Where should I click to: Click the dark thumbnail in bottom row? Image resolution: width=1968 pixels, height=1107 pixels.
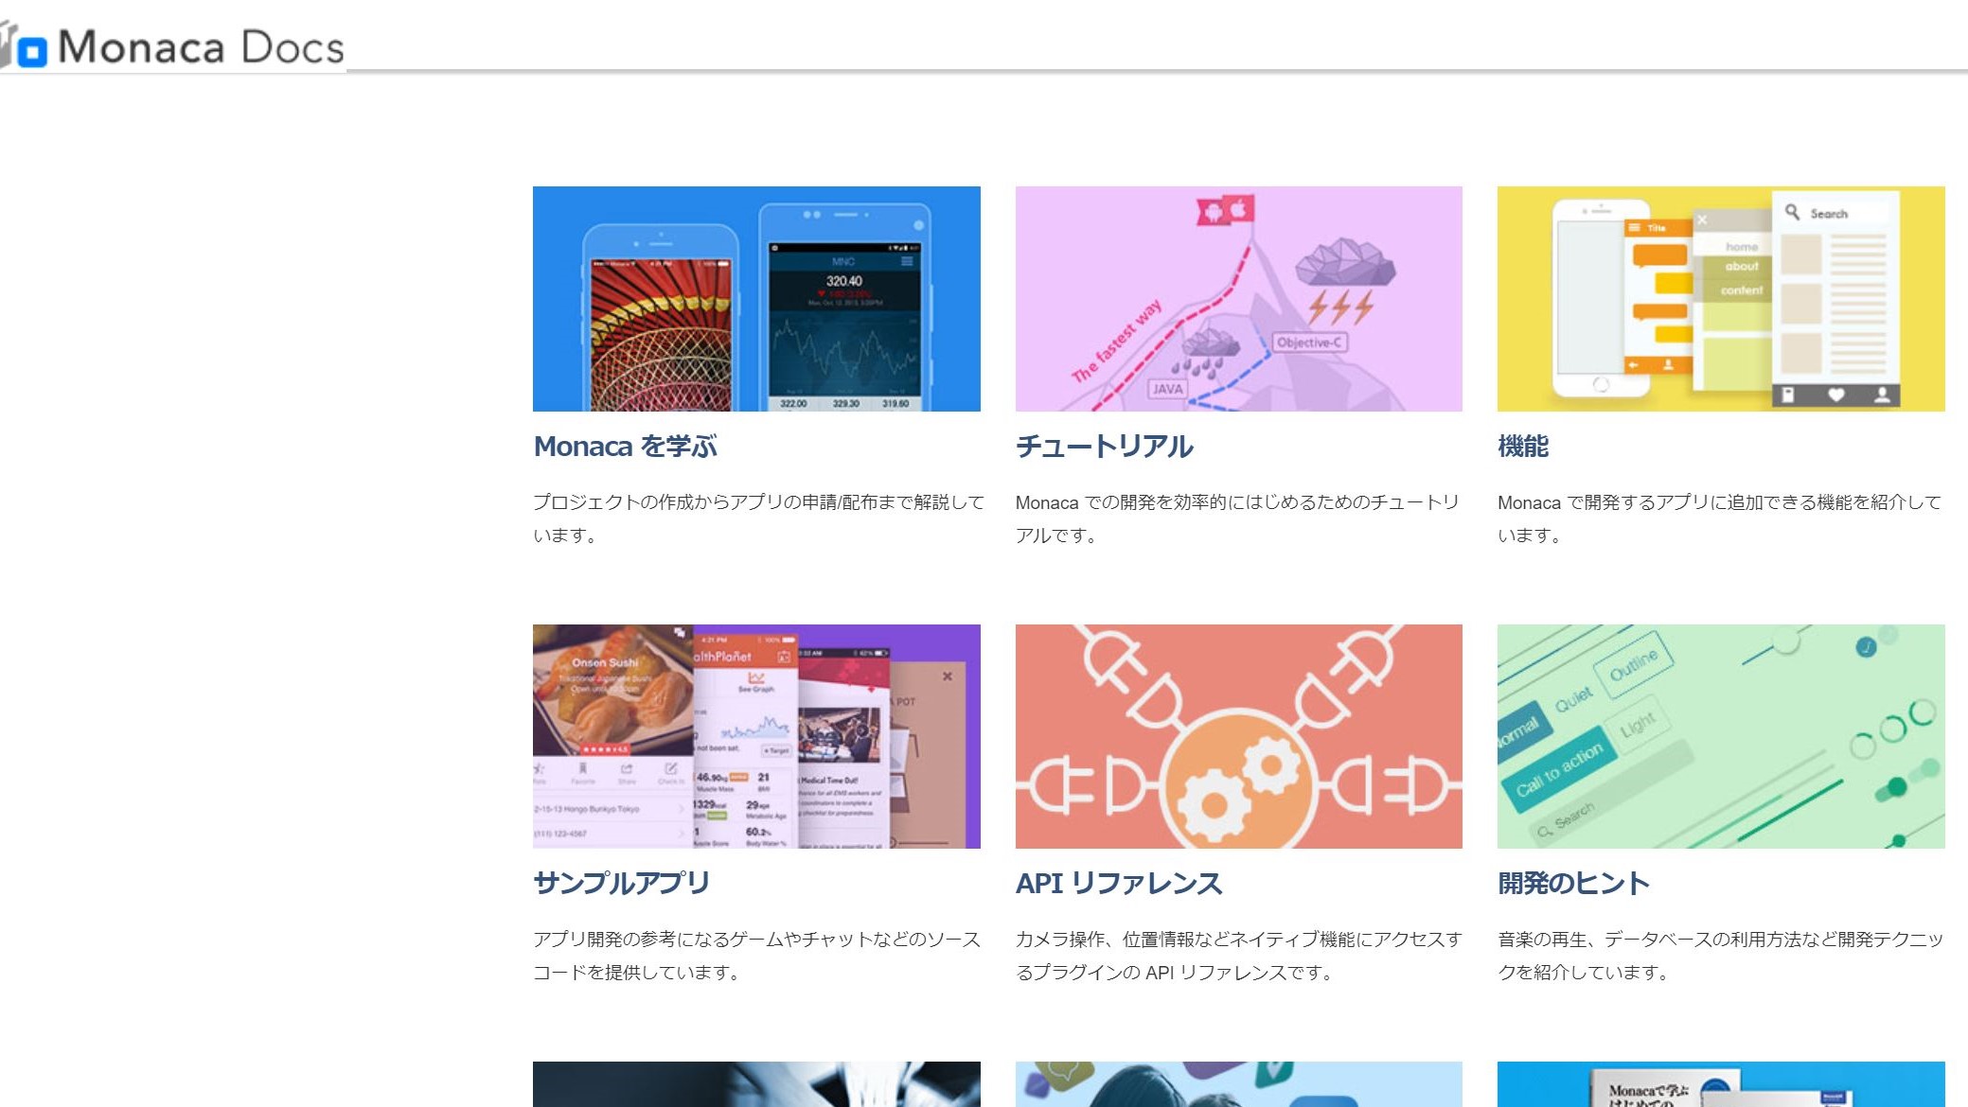pyautogui.click(x=756, y=1084)
